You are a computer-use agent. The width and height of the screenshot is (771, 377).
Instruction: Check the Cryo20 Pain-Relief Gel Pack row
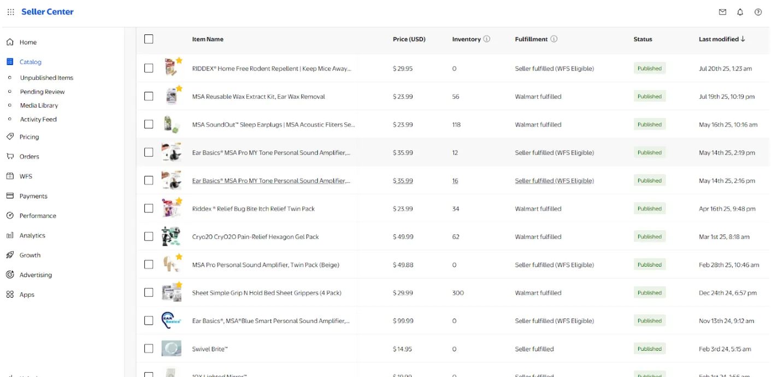click(x=149, y=237)
